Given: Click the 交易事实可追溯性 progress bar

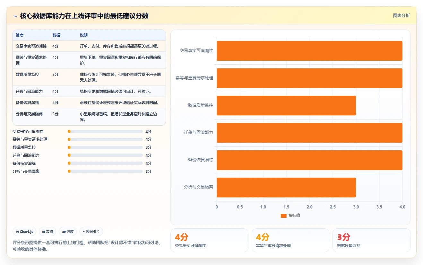Looking at the screenshot, I should (x=105, y=131).
